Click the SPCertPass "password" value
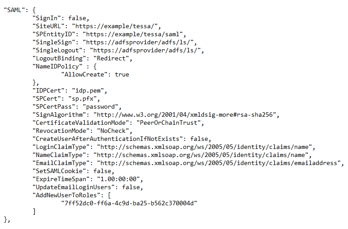This screenshot has width=348, height=229. point(100,107)
